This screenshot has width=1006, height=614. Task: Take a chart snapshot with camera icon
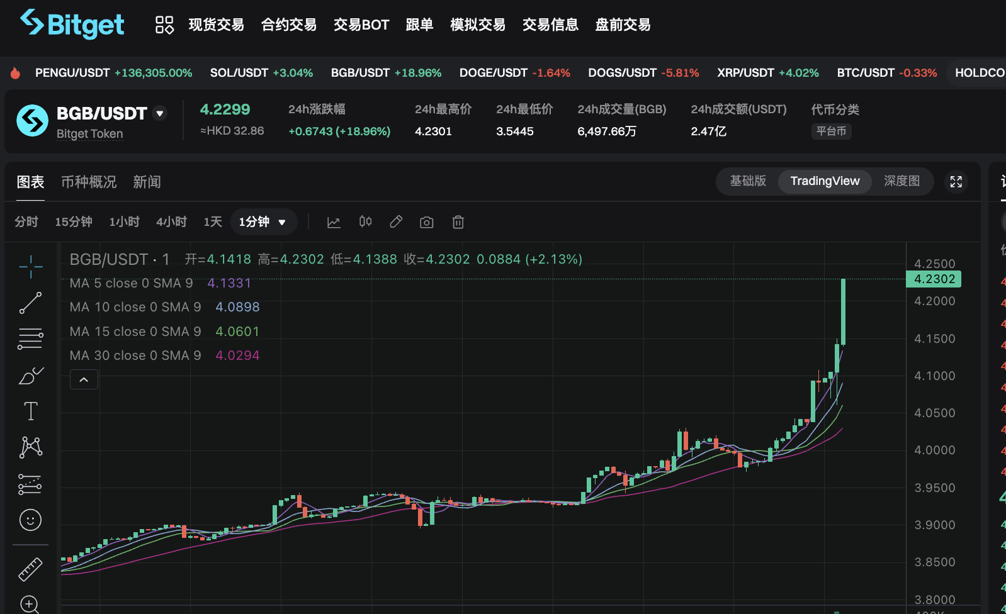click(x=427, y=222)
